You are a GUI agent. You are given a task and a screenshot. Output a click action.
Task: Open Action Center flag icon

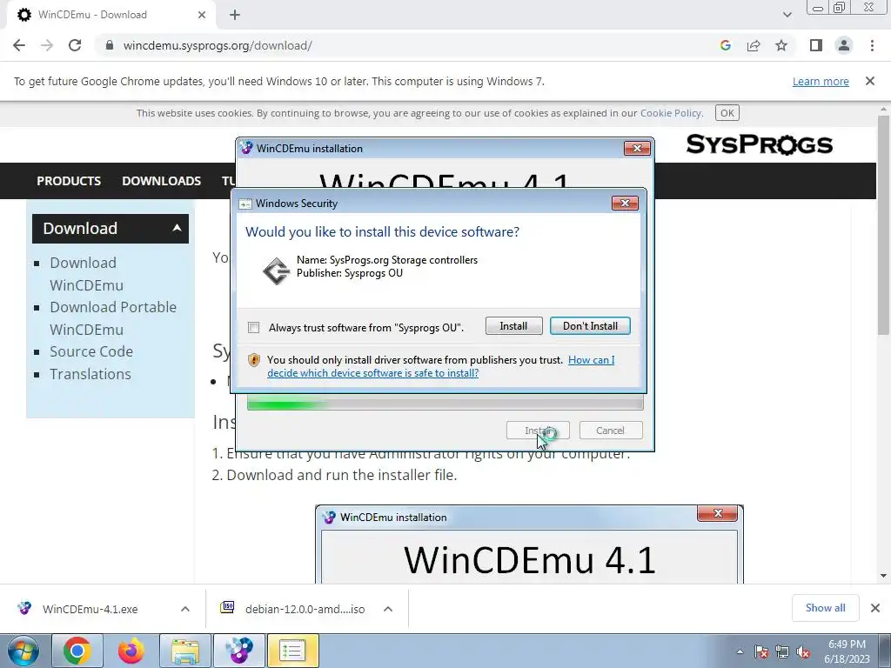pyautogui.click(x=761, y=651)
